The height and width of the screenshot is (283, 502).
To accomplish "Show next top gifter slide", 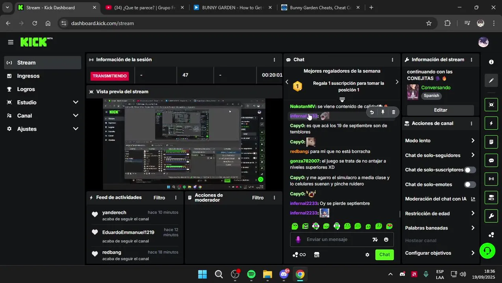I will point(397,82).
